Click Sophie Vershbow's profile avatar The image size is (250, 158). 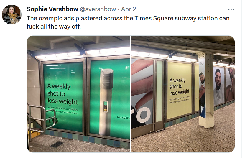pos(11,14)
